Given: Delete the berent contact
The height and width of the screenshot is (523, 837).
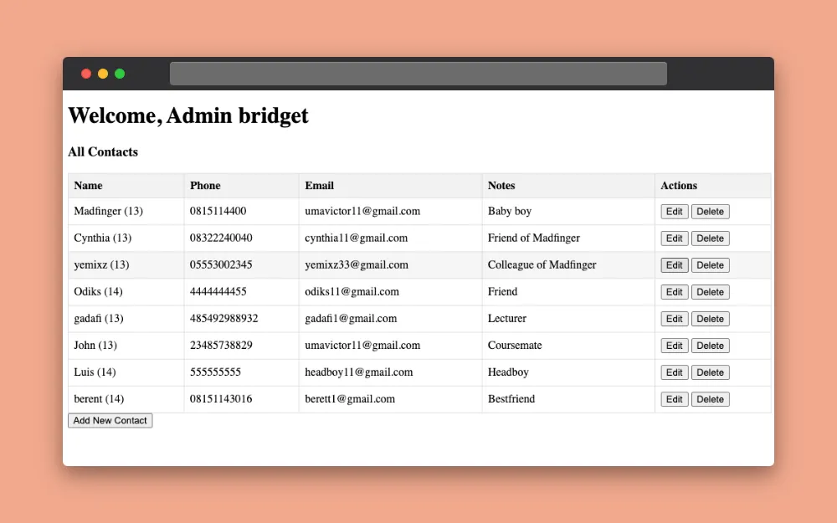Looking at the screenshot, I should [x=710, y=399].
